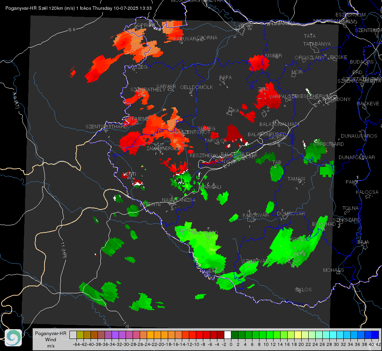382x351 pixels.
Task: Click the '-64' value on the legend scale
Action: 76,344
